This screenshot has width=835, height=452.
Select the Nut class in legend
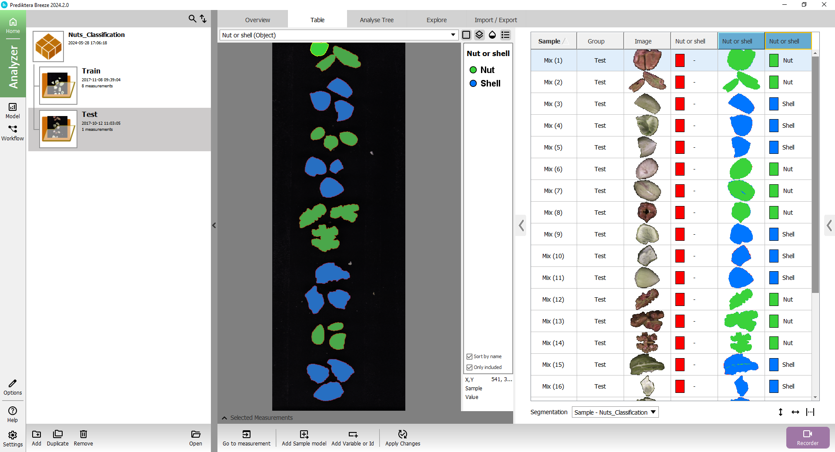tap(487, 70)
